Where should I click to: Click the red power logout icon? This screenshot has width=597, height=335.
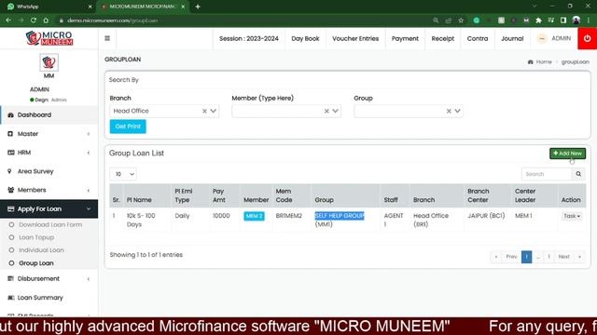(x=587, y=38)
